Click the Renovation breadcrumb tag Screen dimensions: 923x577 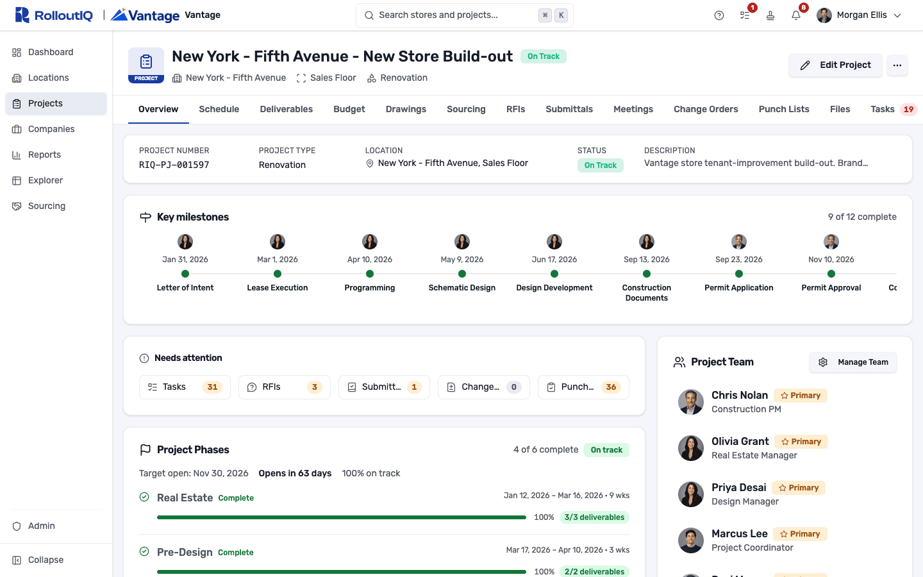coord(397,78)
